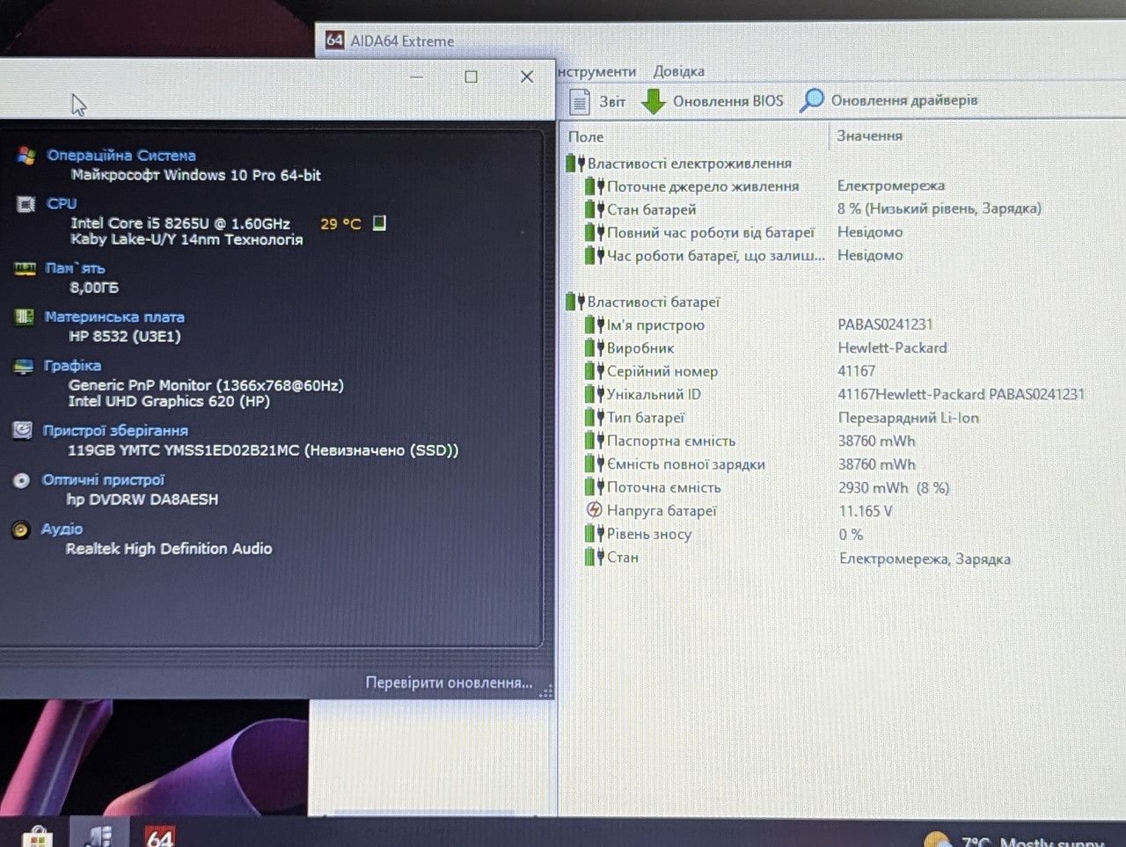1126x847 pixels.
Task: Click the value PABAS0241231 for device name
Action: tap(885, 325)
